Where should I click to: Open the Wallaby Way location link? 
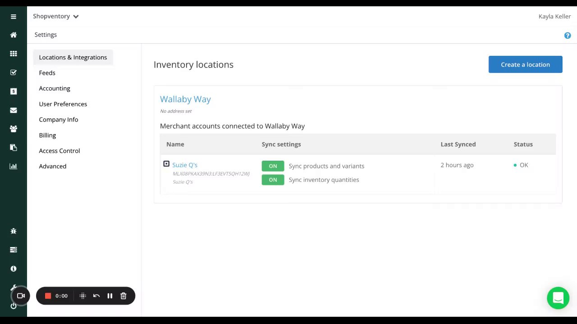point(185,99)
